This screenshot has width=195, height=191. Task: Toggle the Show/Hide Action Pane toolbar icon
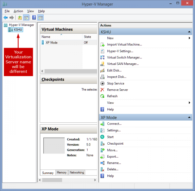point(41,18)
